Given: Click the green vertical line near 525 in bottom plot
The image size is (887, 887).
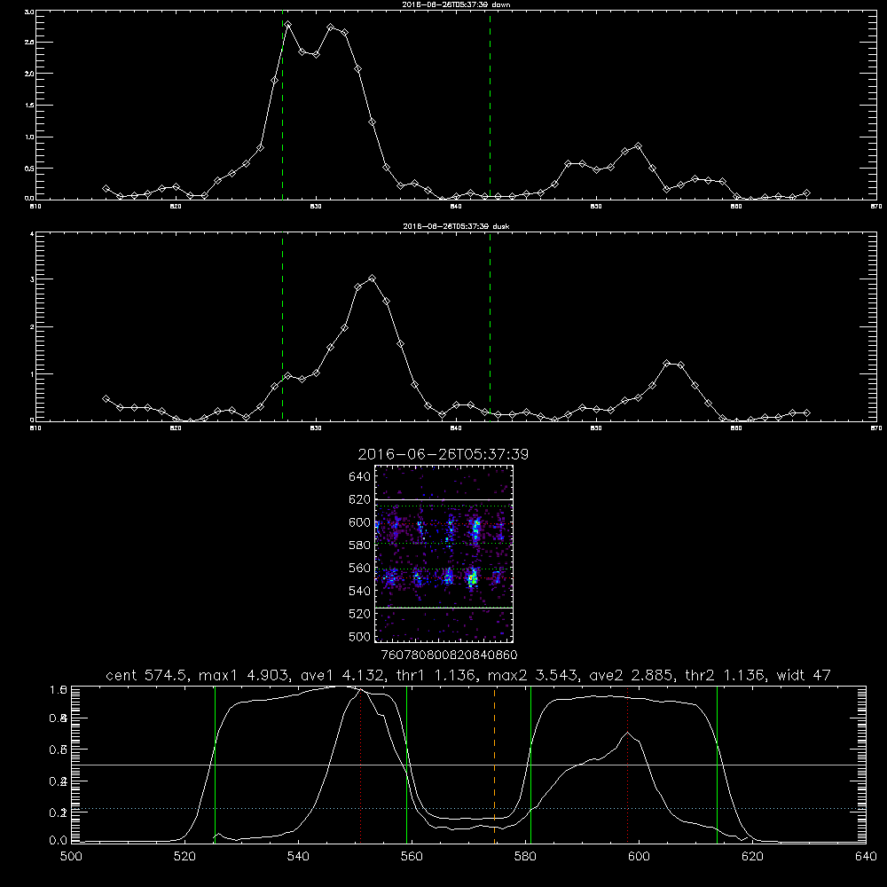Looking at the screenshot, I should [215, 764].
